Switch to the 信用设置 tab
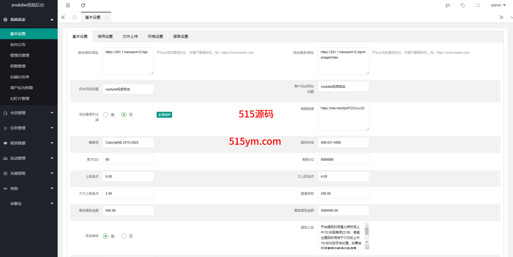The height and width of the screenshot is (257, 513). click(x=105, y=36)
